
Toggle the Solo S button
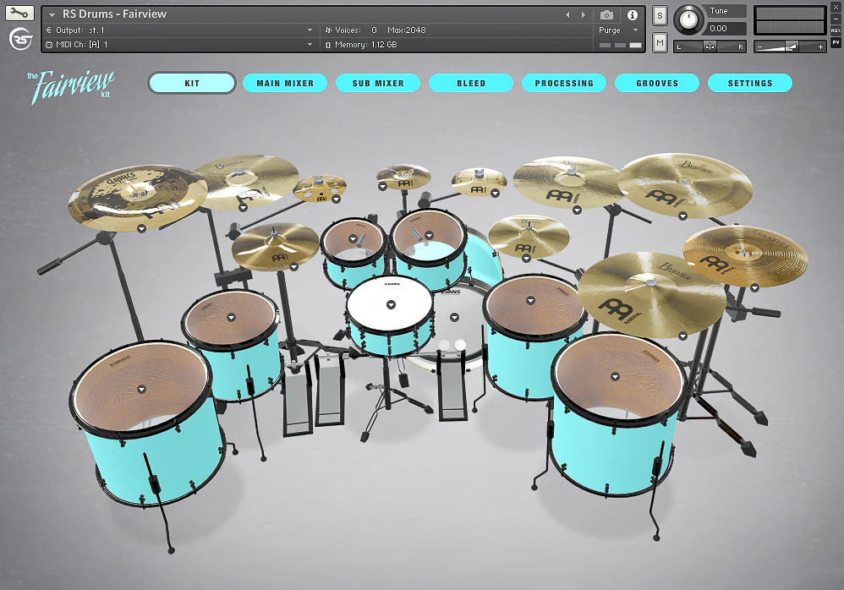[x=660, y=16]
